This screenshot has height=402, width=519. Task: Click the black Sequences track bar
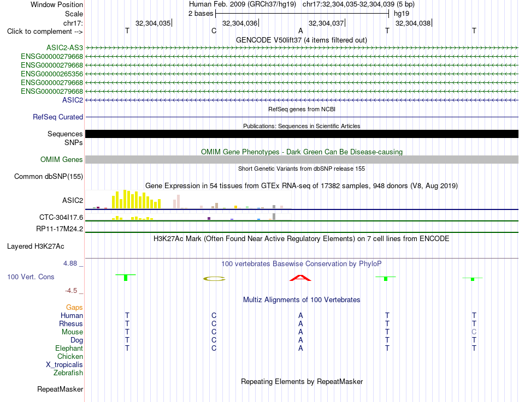click(302, 134)
